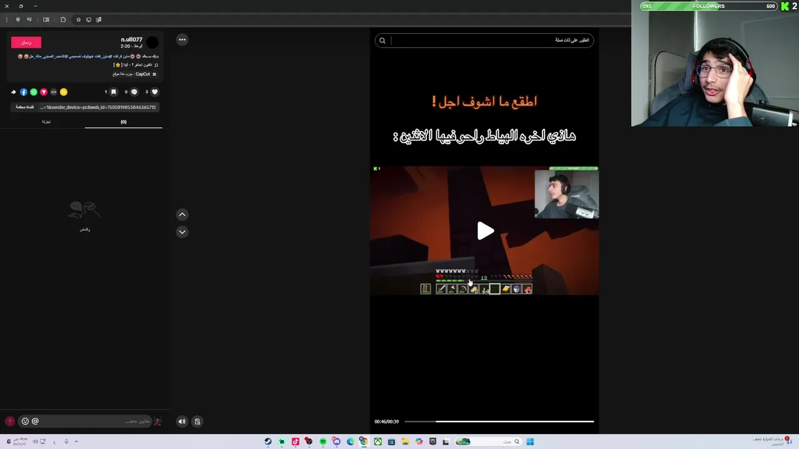Bookmark the video with the favorites icon
Viewport: 799px width, 449px height.
(113, 92)
